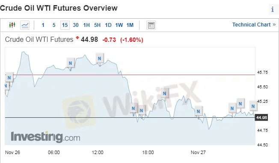Switch to the 5H timeframe
The height and width of the screenshot is (163, 279).
pyautogui.click(x=97, y=25)
